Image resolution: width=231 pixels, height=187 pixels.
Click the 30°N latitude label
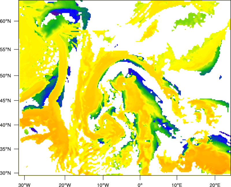5,173
